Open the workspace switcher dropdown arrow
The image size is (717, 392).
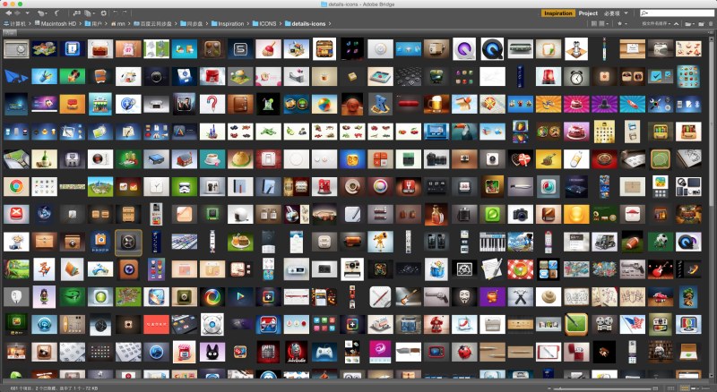(626, 13)
